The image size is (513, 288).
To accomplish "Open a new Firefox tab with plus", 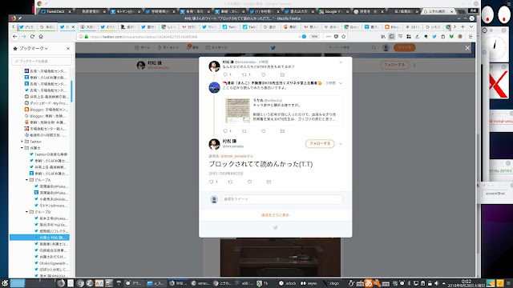I will (x=463, y=26).
